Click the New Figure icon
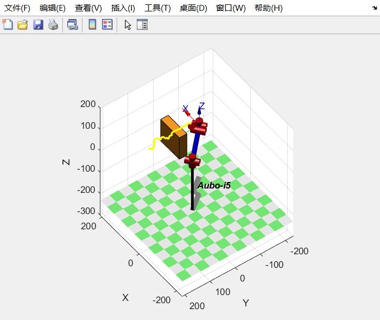The height and width of the screenshot is (320, 380). click(x=8, y=24)
